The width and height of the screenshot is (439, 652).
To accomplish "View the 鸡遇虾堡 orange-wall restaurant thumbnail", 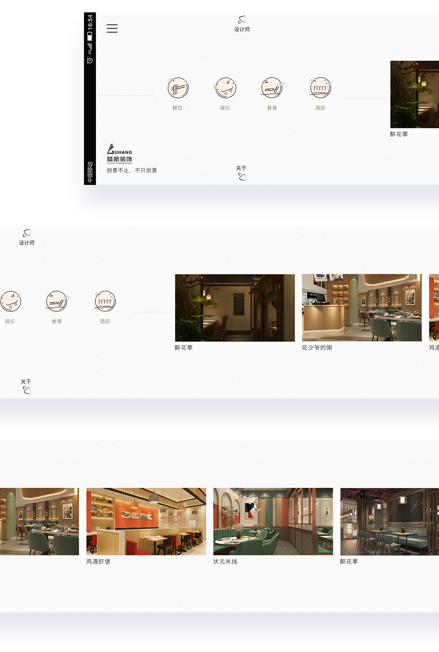I will pyautogui.click(x=146, y=521).
